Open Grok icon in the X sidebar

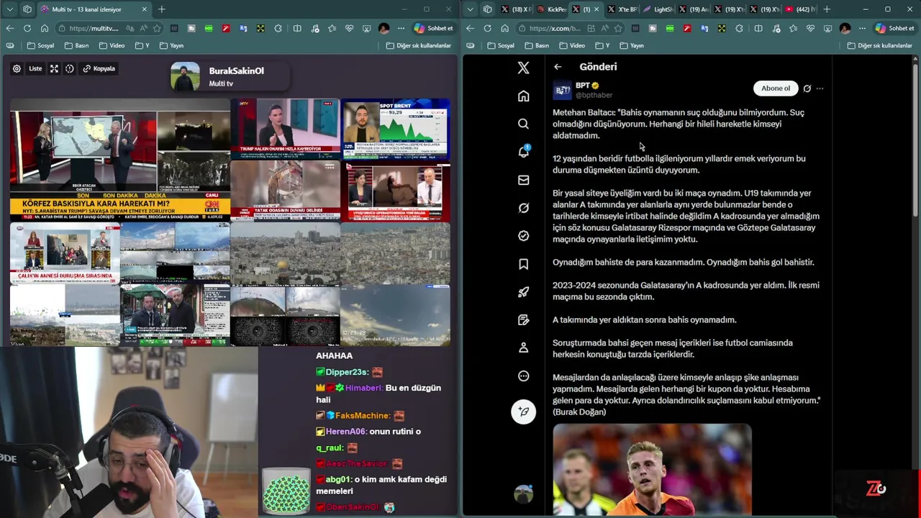(523, 208)
